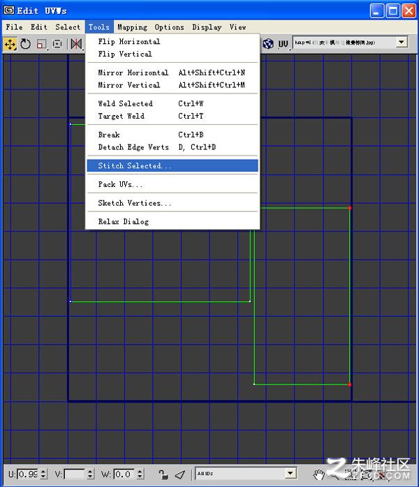Click the Mirror Horizontal toolbar icon

[x=76, y=44]
